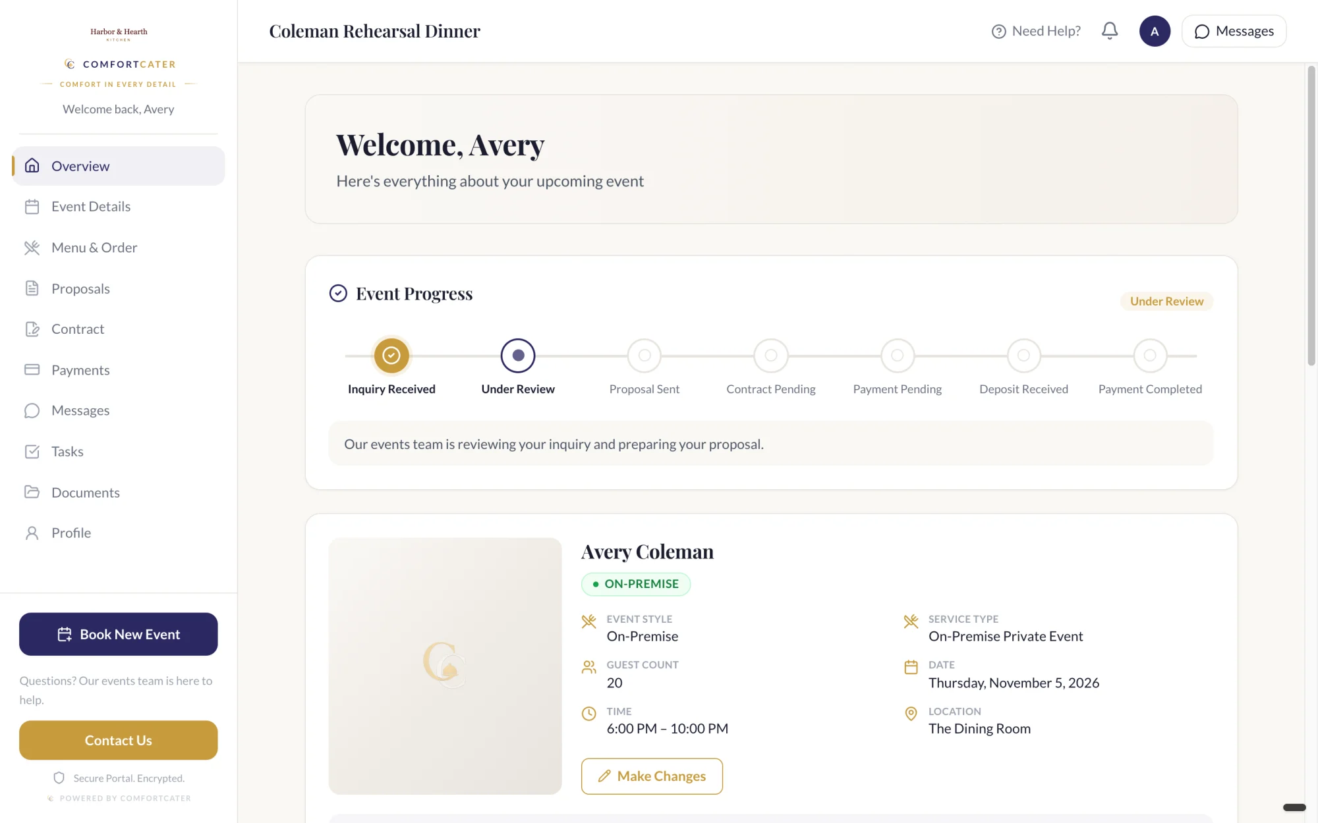
Task: Select the Deposit Received step circle
Action: click(1023, 356)
